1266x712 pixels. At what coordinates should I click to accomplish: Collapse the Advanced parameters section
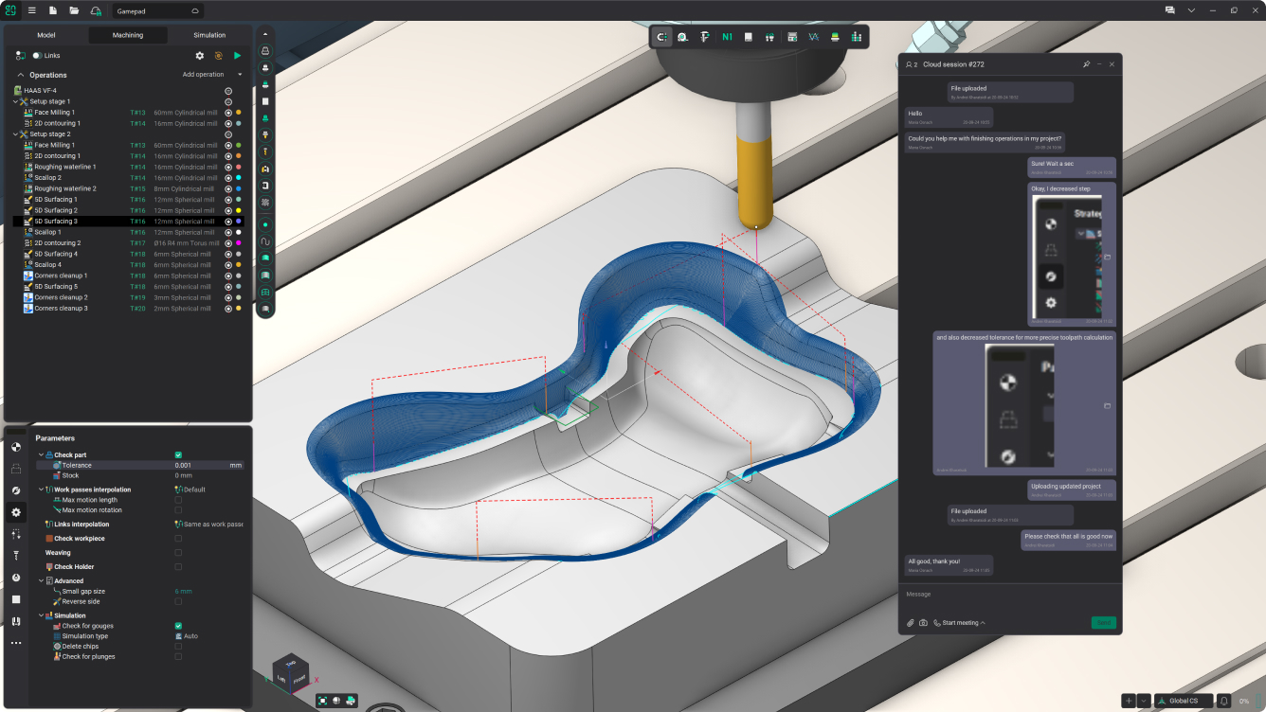click(41, 580)
